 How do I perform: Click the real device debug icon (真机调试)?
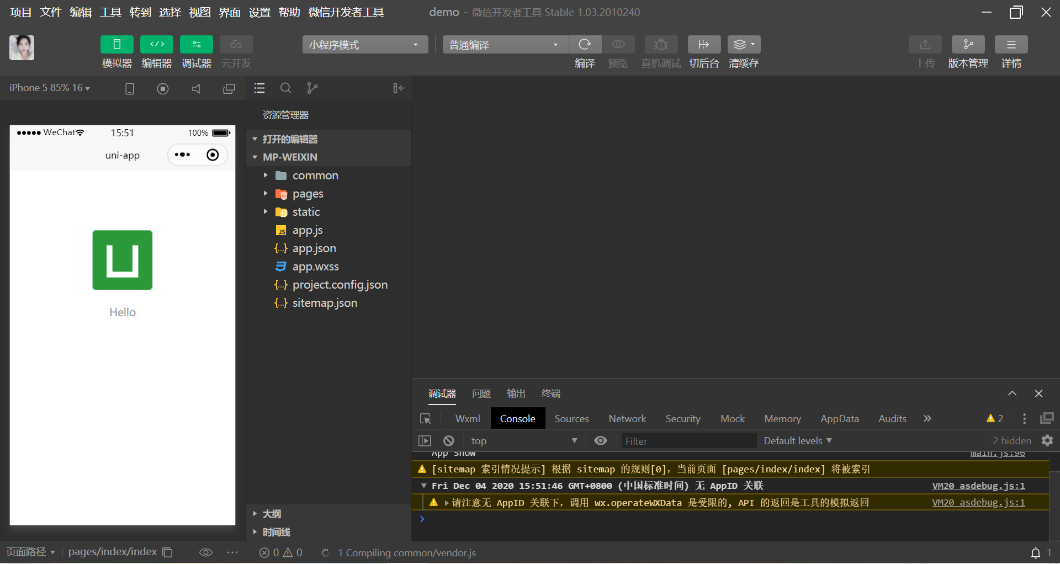coord(661,45)
